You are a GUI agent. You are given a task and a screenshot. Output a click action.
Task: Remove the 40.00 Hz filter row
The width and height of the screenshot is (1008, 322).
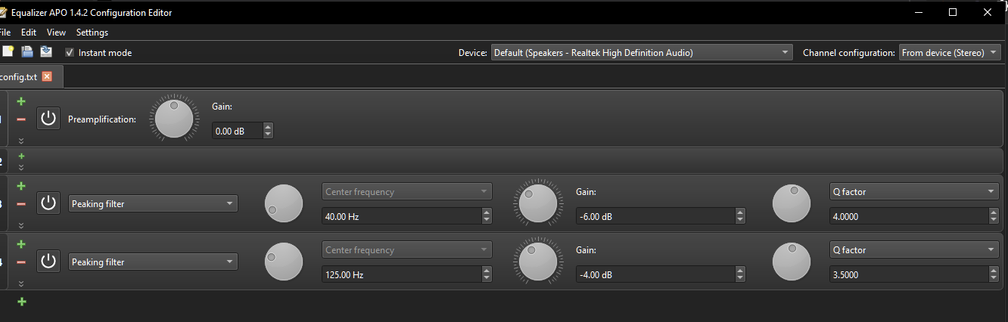21,204
